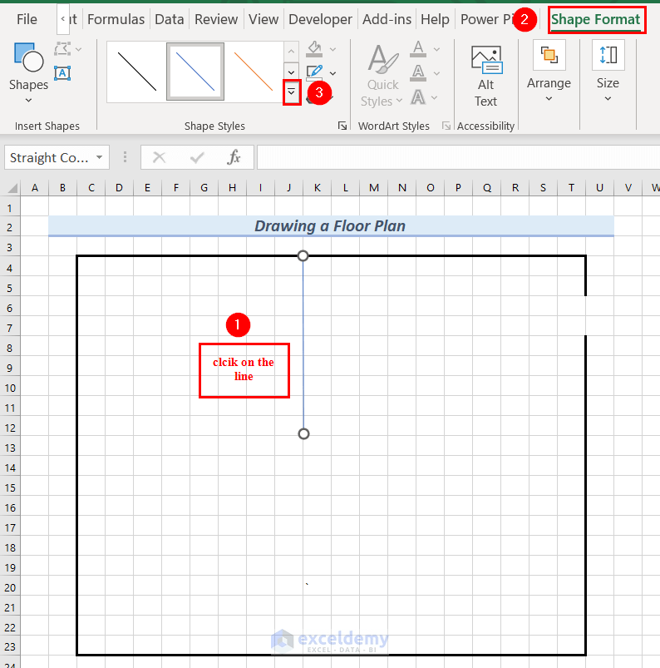The width and height of the screenshot is (660, 668).
Task: Click the top handle of the selected line
Action: 303,255
